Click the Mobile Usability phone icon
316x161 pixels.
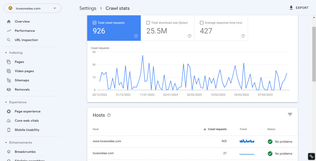(9, 130)
